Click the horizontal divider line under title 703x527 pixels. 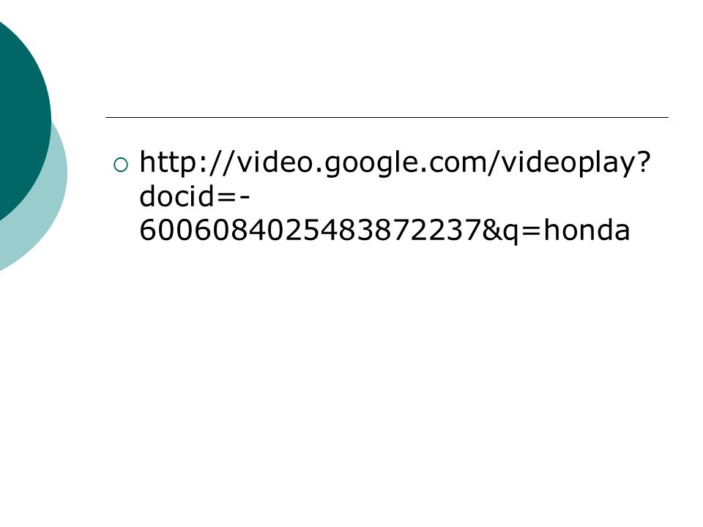point(387,117)
